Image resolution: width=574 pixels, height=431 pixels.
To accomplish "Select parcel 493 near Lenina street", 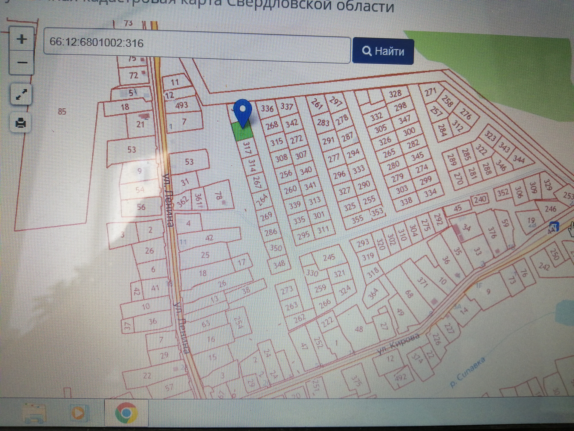I will pos(181,105).
